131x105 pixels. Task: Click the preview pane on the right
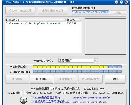click(105, 36)
